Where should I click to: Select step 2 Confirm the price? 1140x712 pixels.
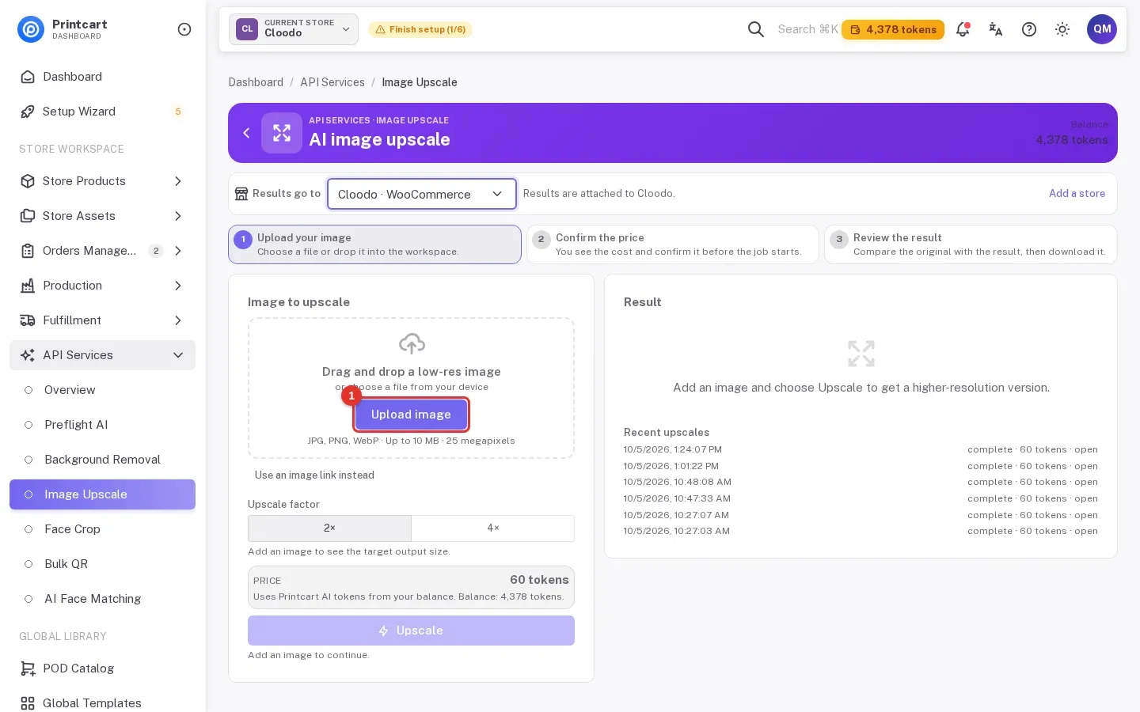tap(673, 244)
